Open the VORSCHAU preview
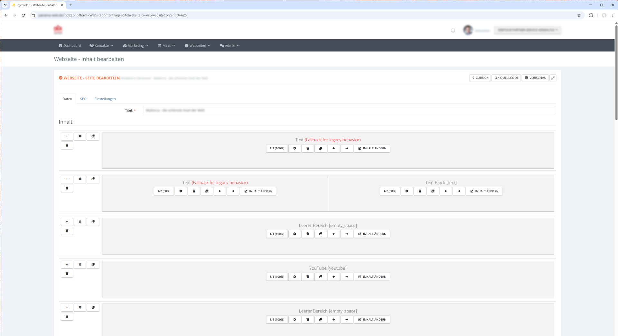The width and height of the screenshot is (618, 336). pos(535,78)
